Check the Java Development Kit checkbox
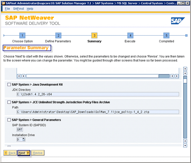The height and width of the screenshot is (163, 191). coord(9,85)
